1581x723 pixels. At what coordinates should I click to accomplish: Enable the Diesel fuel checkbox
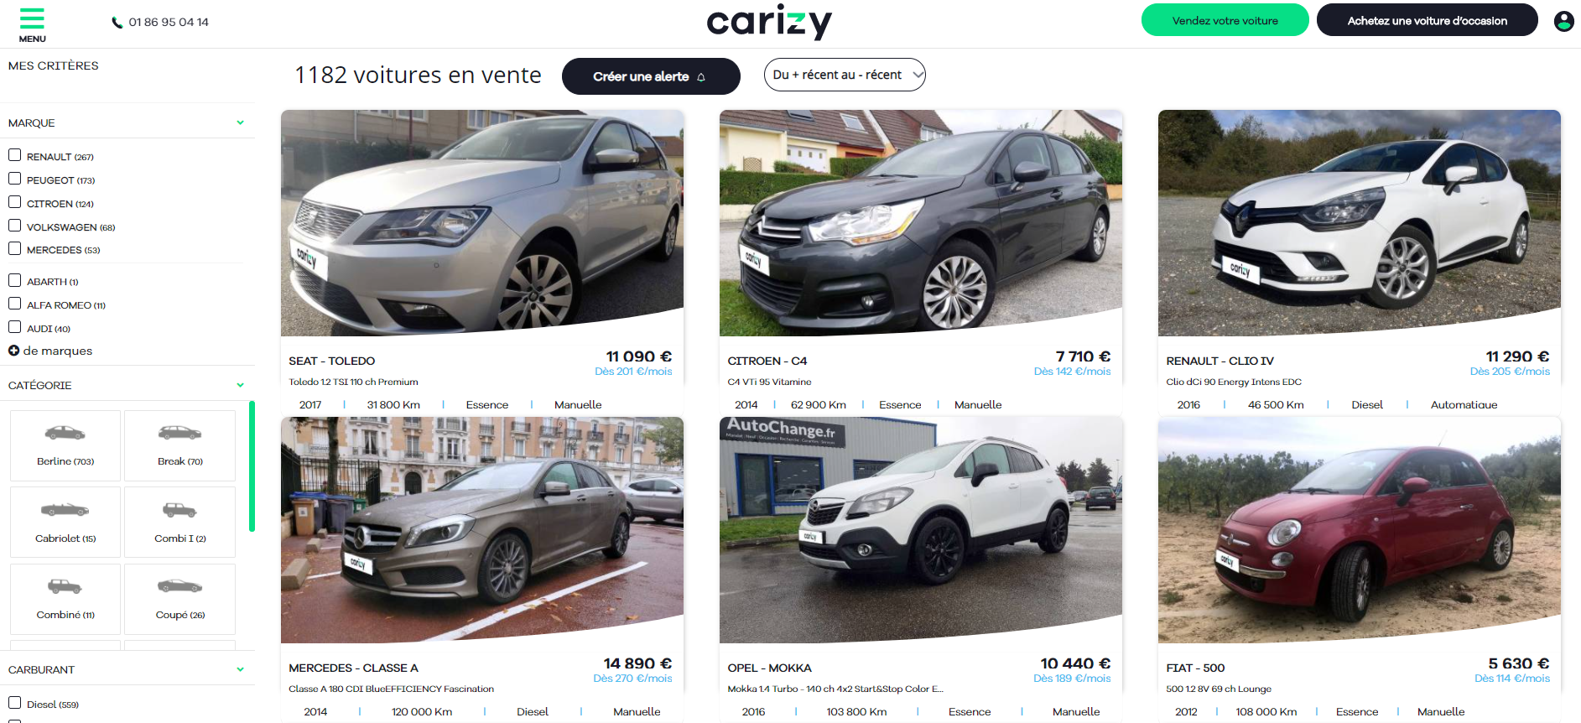click(14, 703)
